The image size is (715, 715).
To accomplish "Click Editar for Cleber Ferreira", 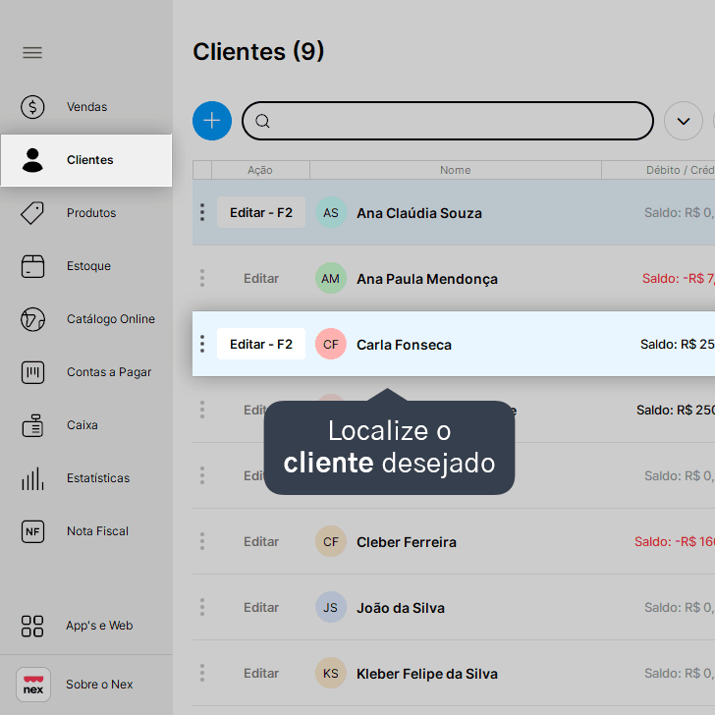I will click(x=261, y=542).
